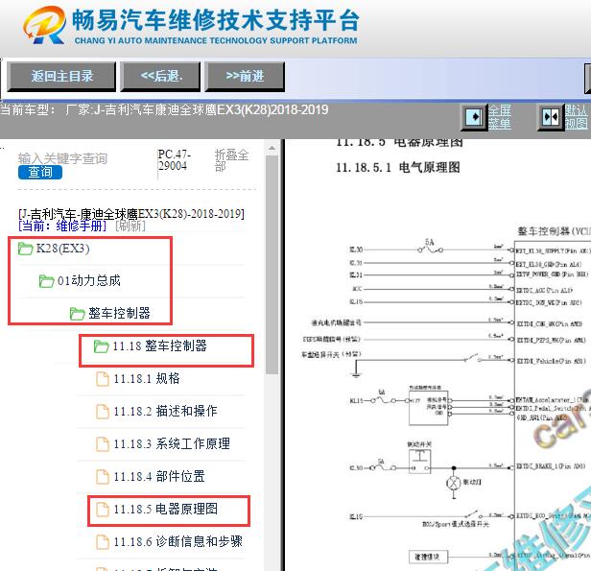Click the 当前:维修手册 link
591x571 pixels.
coord(62,226)
